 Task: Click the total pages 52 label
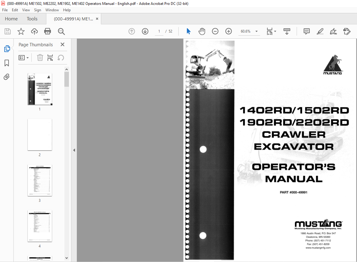click(170, 31)
